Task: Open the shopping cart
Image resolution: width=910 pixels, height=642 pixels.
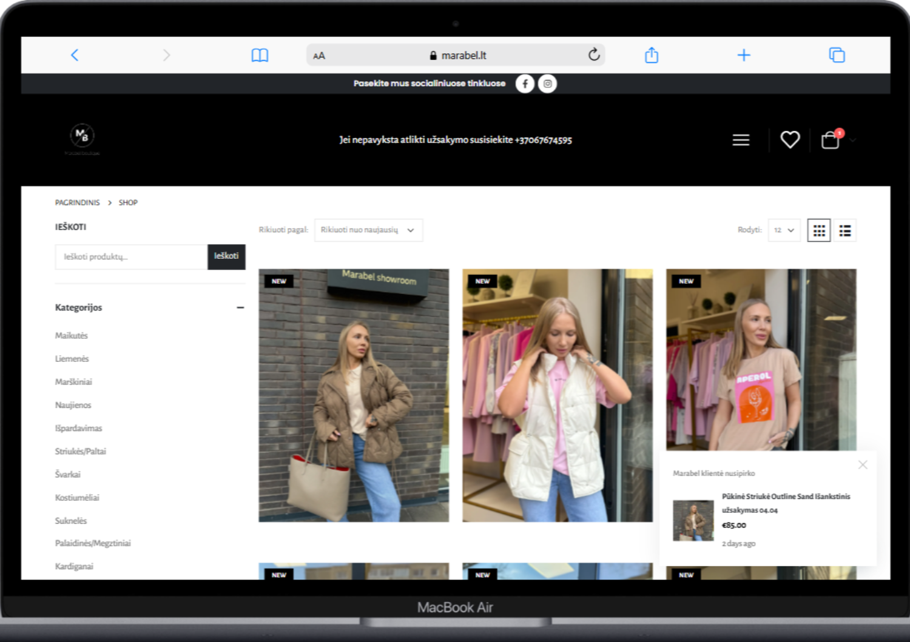Action: coord(830,140)
